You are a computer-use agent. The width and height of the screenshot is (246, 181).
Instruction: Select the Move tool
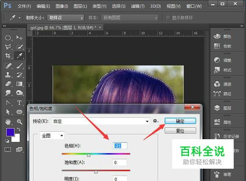coord(20,38)
